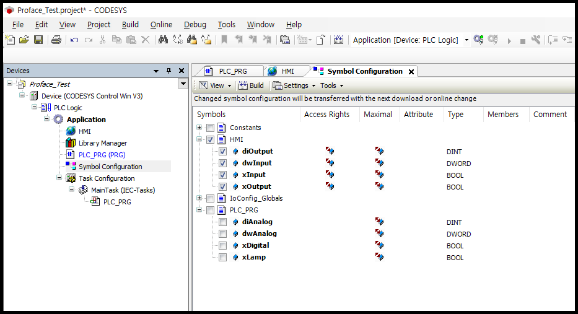Open the Online menu
The image size is (578, 314).
coord(161,25)
